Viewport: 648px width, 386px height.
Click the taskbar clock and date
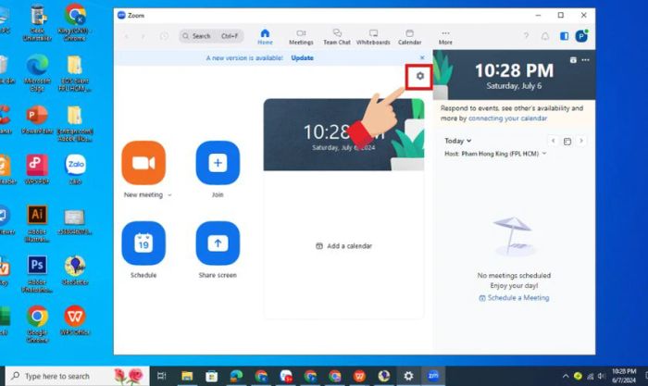coord(624,376)
